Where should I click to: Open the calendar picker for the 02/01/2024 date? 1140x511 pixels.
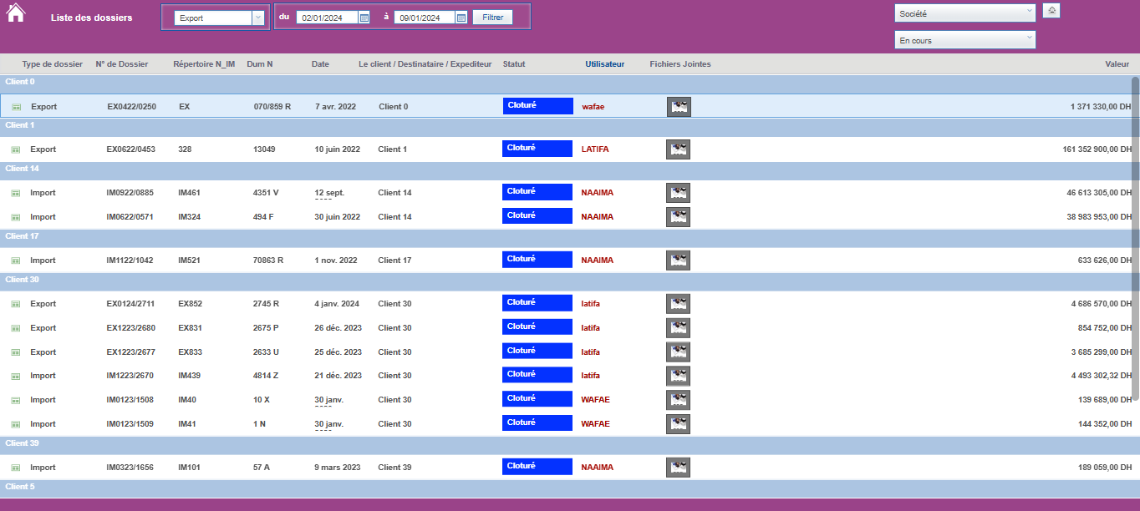click(x=364, y=18)
